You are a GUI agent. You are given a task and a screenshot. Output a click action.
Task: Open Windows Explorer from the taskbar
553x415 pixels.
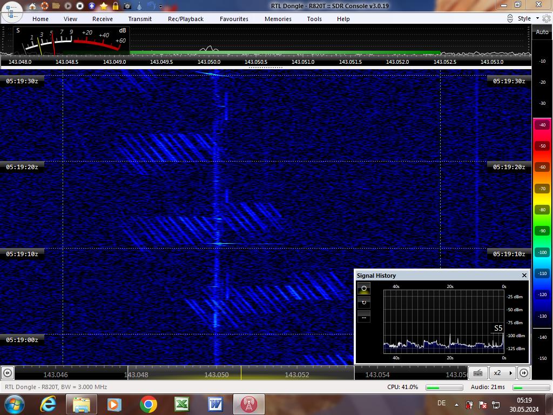click(81, 404)
